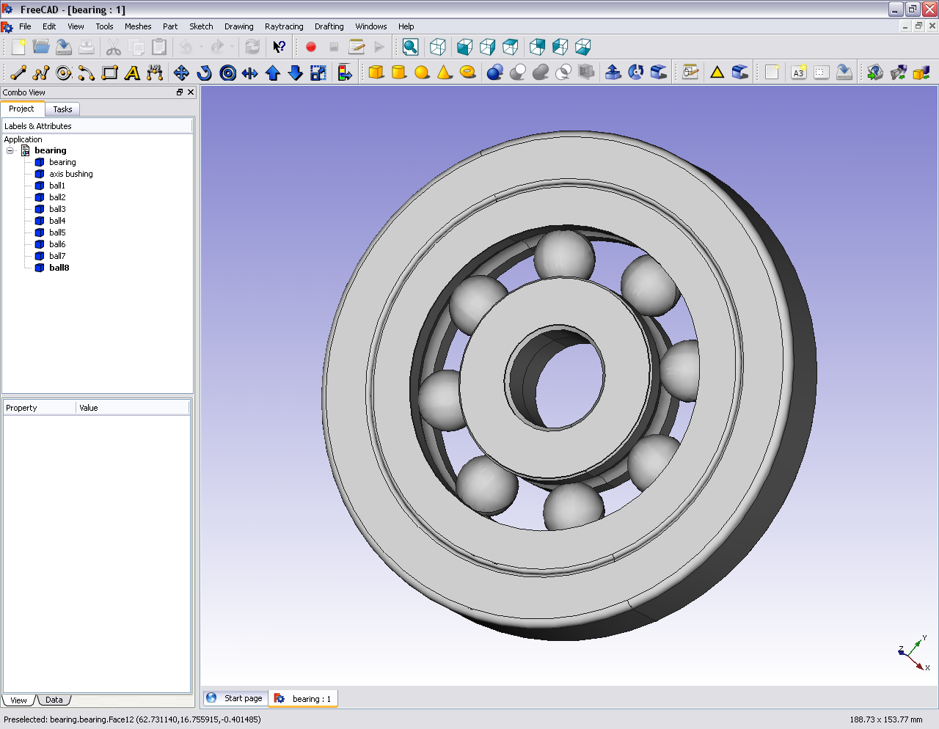
Task: Collapse the bearing document tree node
Action: pos(10,150)
